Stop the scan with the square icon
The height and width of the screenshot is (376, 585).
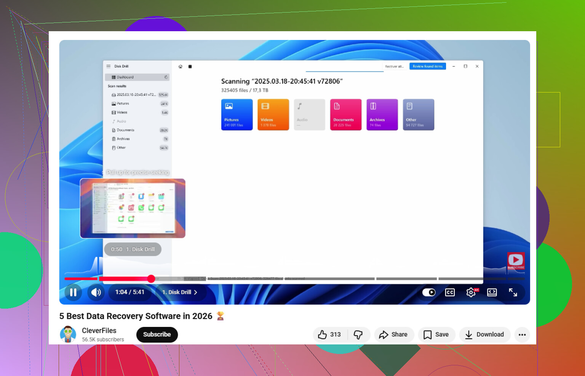190,67
